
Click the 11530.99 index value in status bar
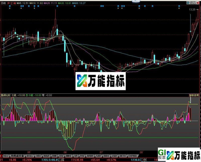click(77, 160)
